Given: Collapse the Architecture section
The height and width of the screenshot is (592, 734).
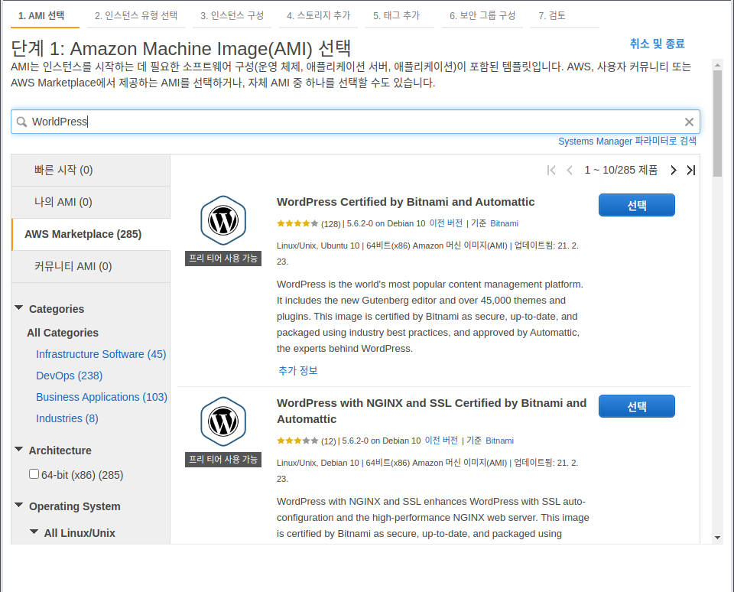Looking at the screenshot, I should (18, 449).
